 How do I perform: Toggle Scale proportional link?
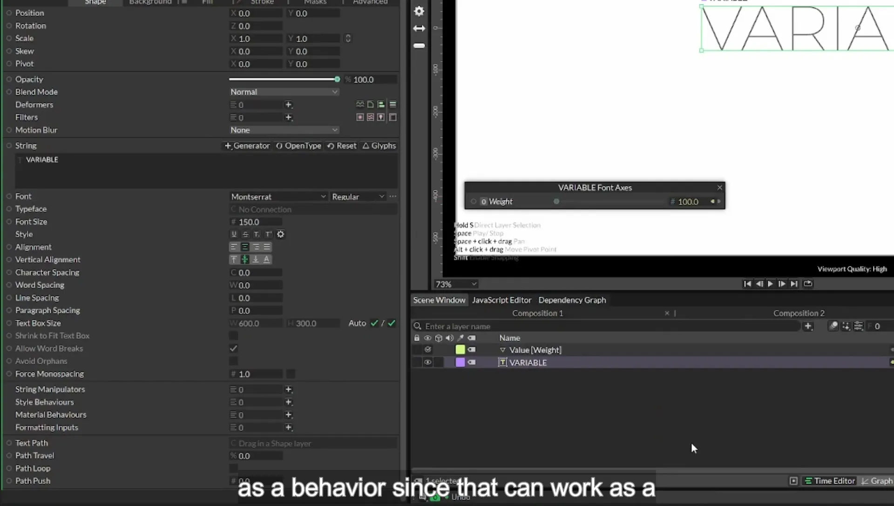348,39
